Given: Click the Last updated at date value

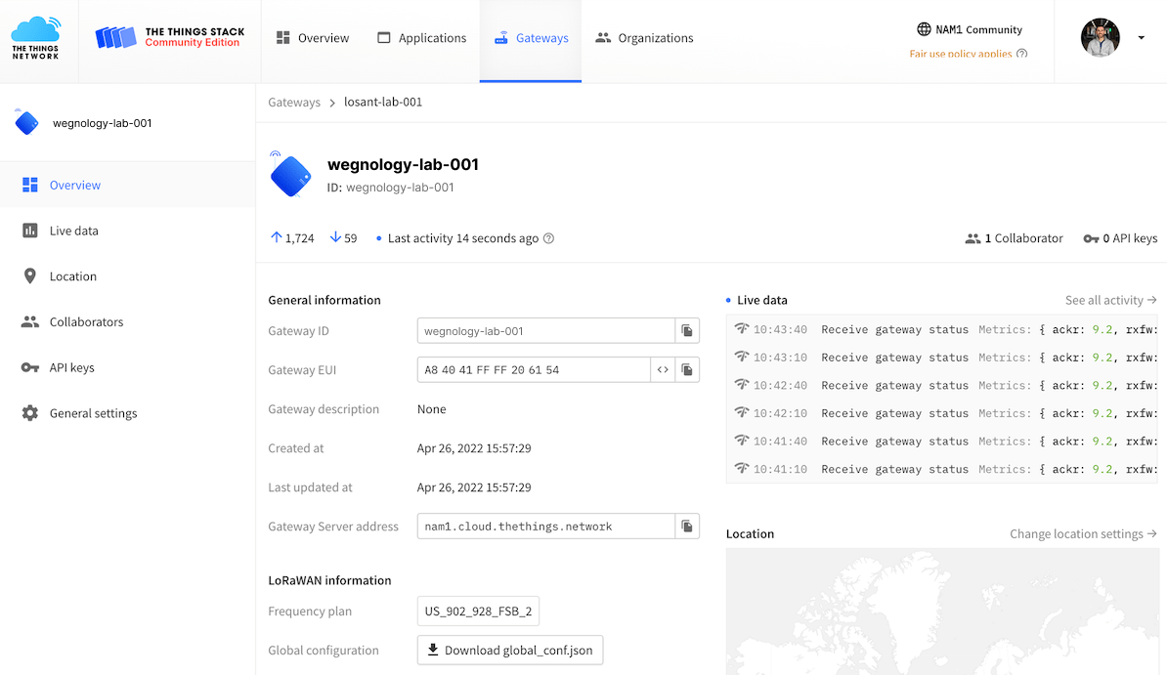Looking at the screenshot, I should click(474, 487).
